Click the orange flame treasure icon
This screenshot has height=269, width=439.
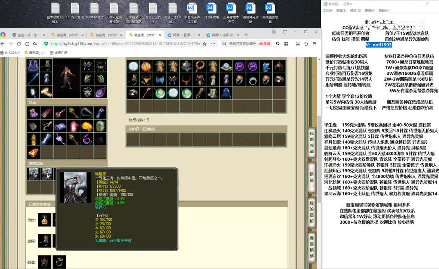(87, 126)
